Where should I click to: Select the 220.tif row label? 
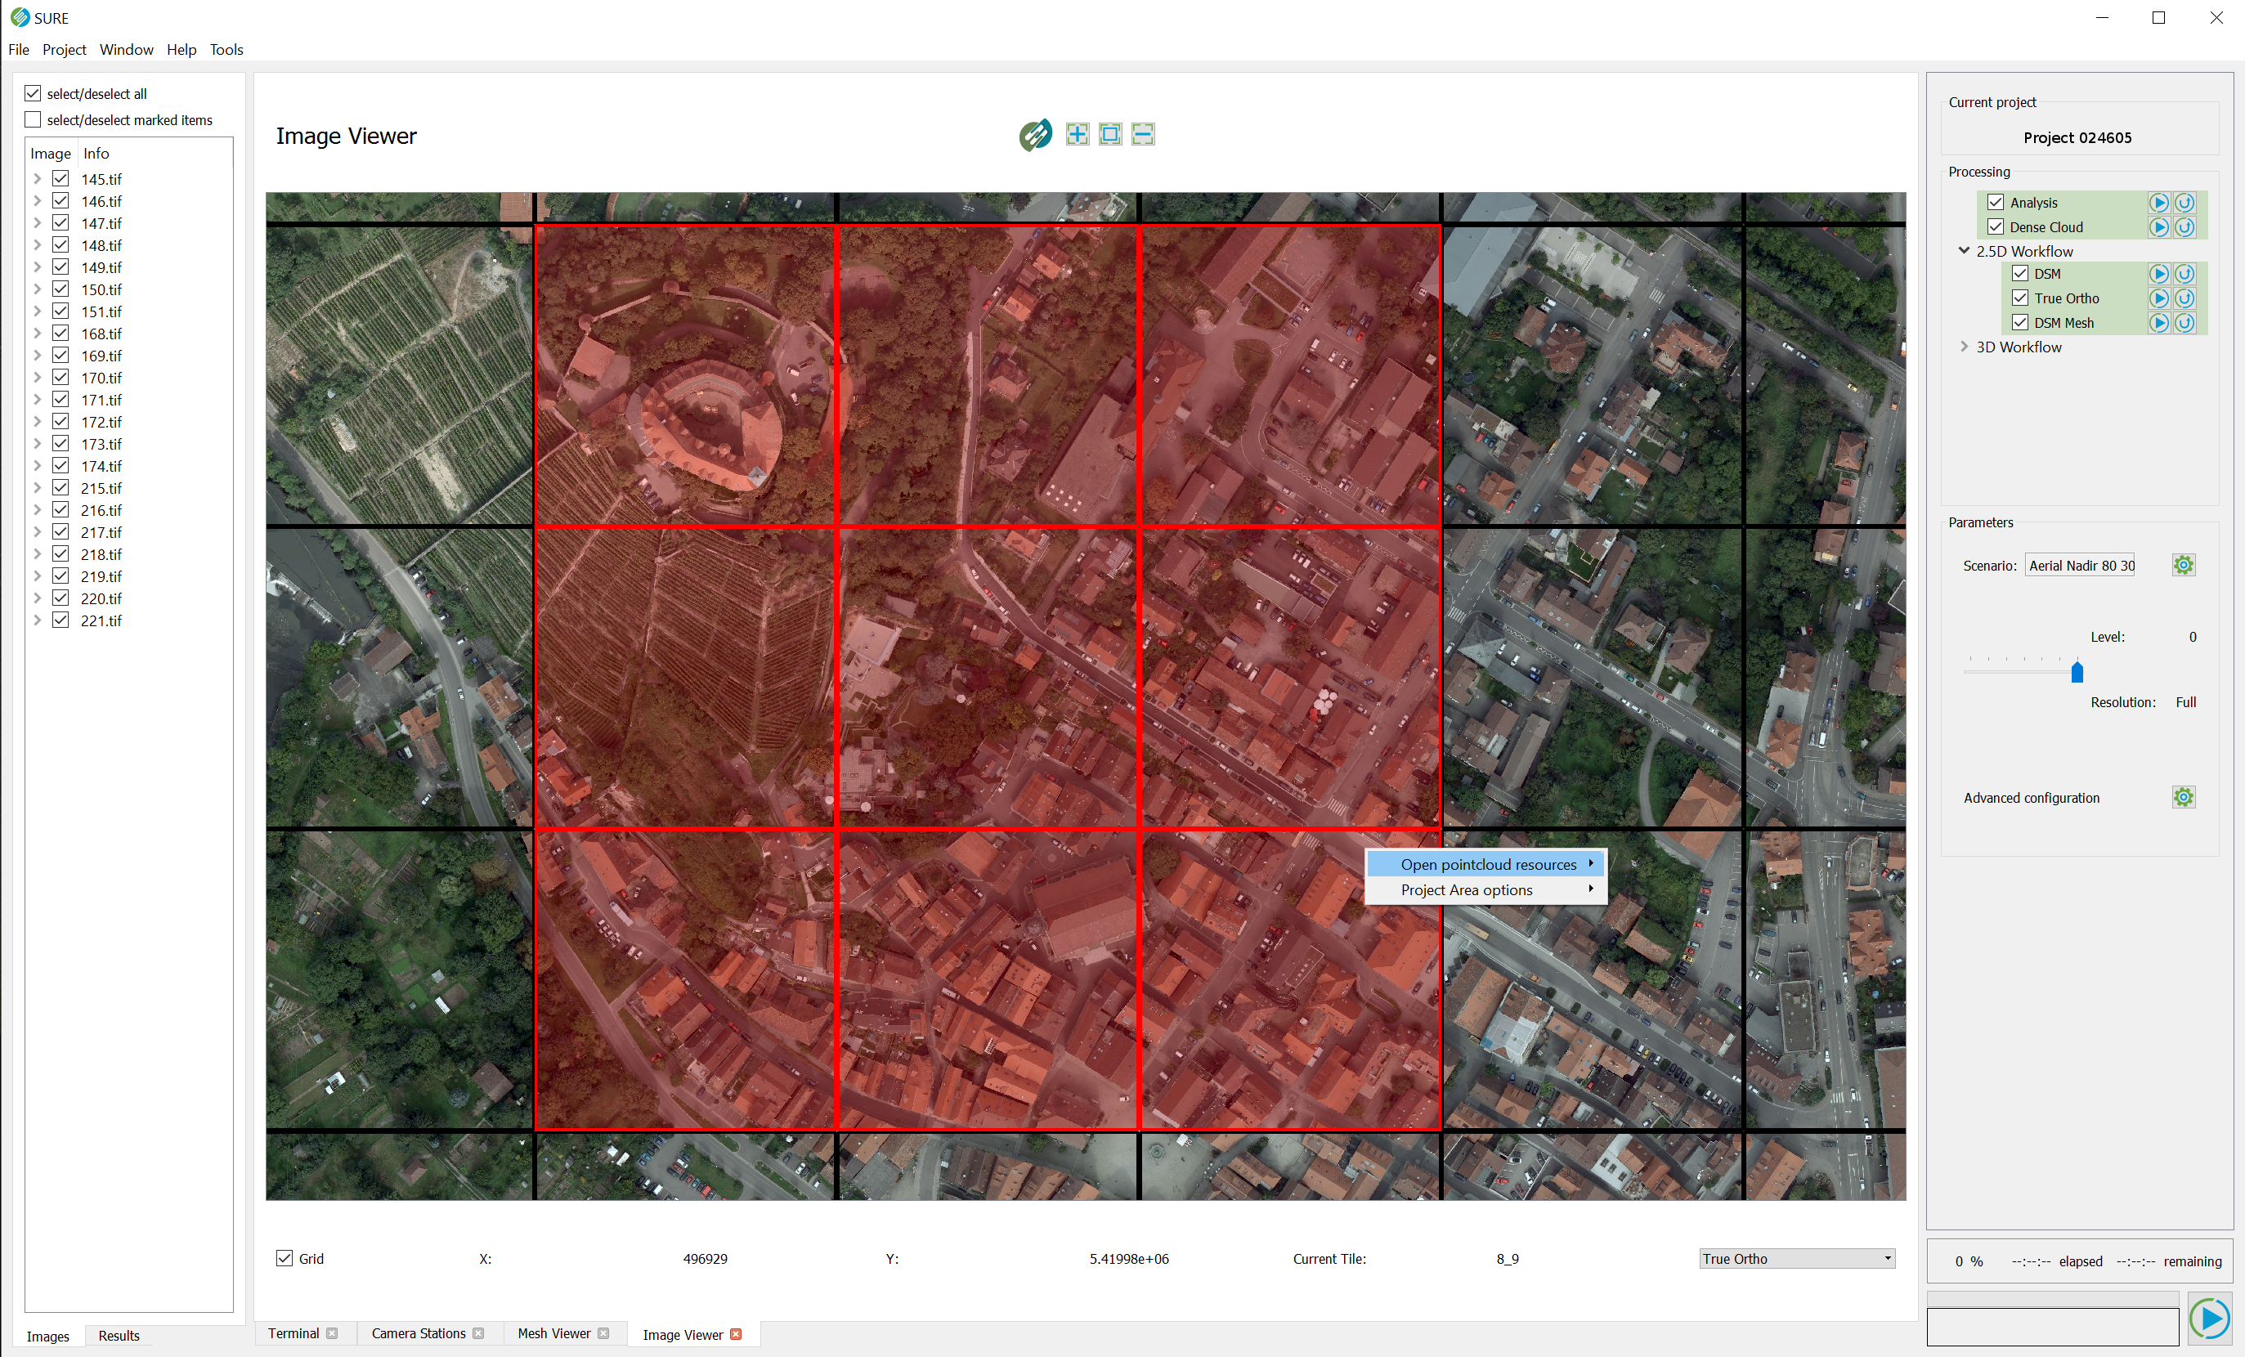[x=101, y=598]
